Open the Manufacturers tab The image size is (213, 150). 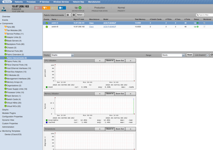(x=94, y=2)
